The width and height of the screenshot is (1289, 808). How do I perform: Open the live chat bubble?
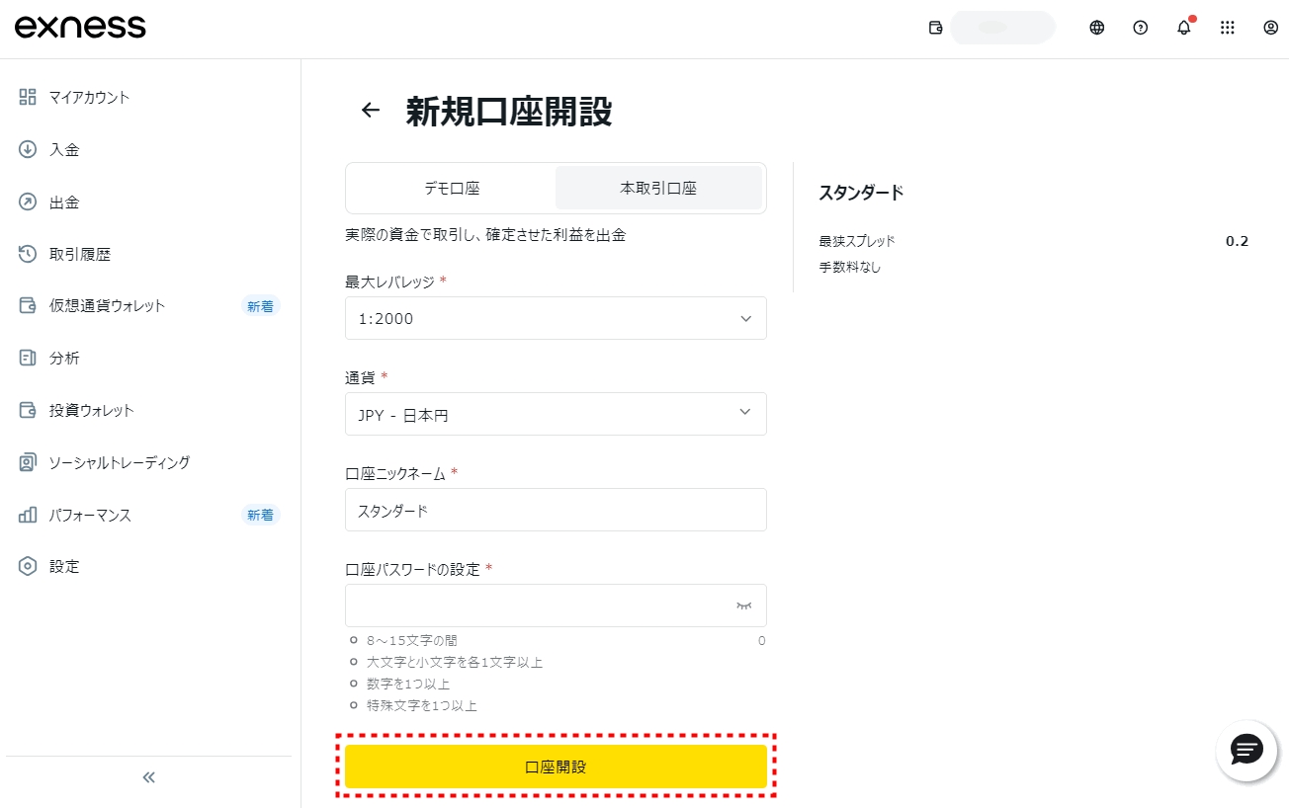(x=1246, y=750)
